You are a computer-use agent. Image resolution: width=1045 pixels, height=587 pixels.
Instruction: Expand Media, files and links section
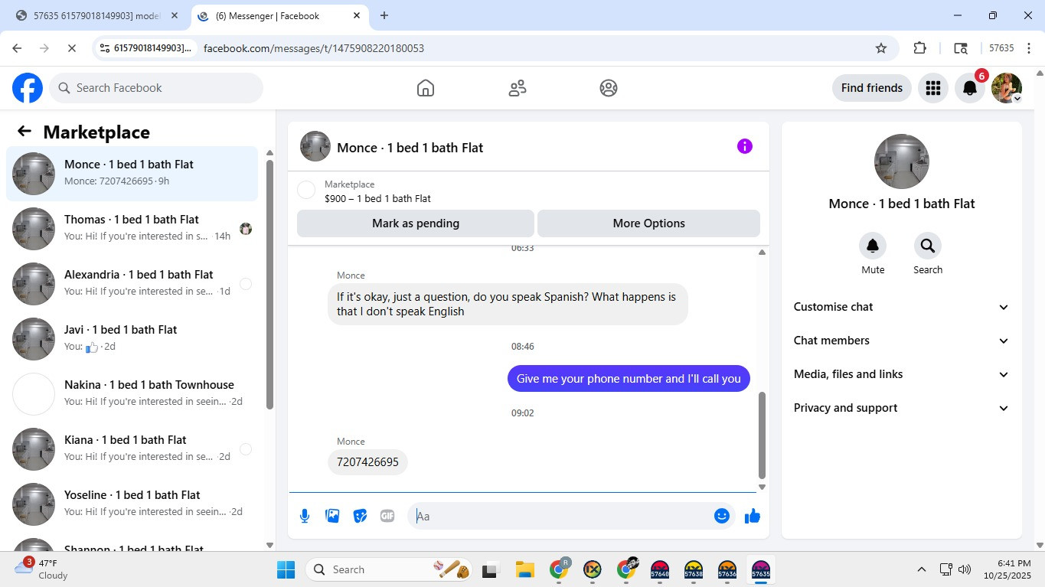[x=902, y=374]
